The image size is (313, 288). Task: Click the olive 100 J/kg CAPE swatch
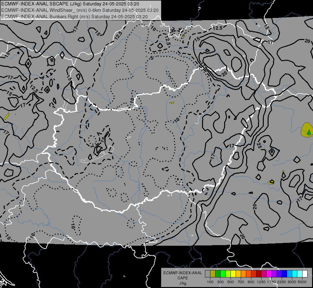coord(213,274)
